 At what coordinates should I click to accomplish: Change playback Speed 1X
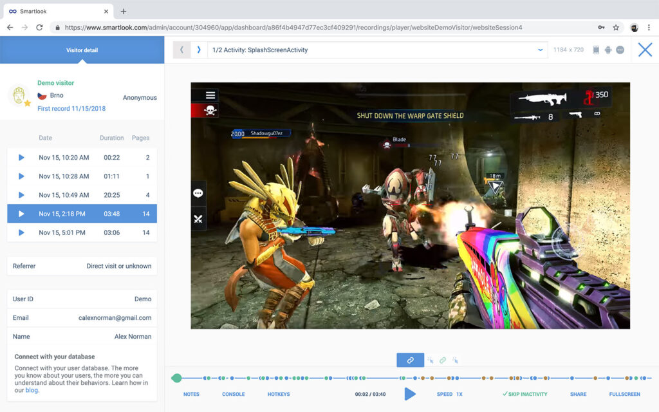(450, 395)
